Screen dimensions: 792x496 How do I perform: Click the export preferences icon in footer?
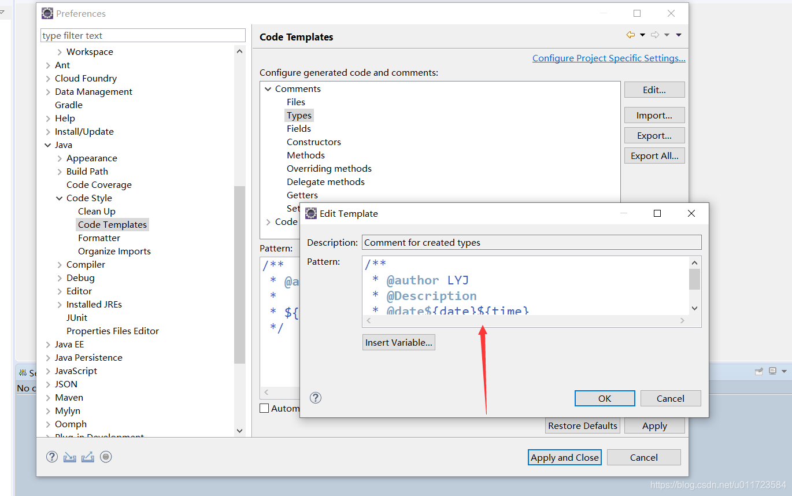[x=88, y=457]
